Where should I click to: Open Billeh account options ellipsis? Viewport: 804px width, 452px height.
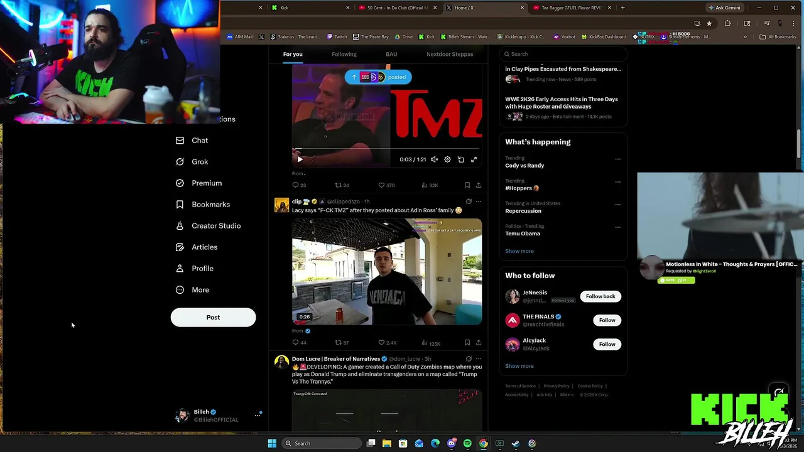click(258, 416)
